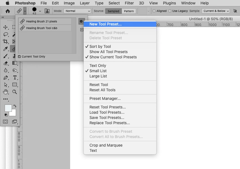Enable the Aligned checkbox
Screen dimensions: 240x169
coord(154,11)
